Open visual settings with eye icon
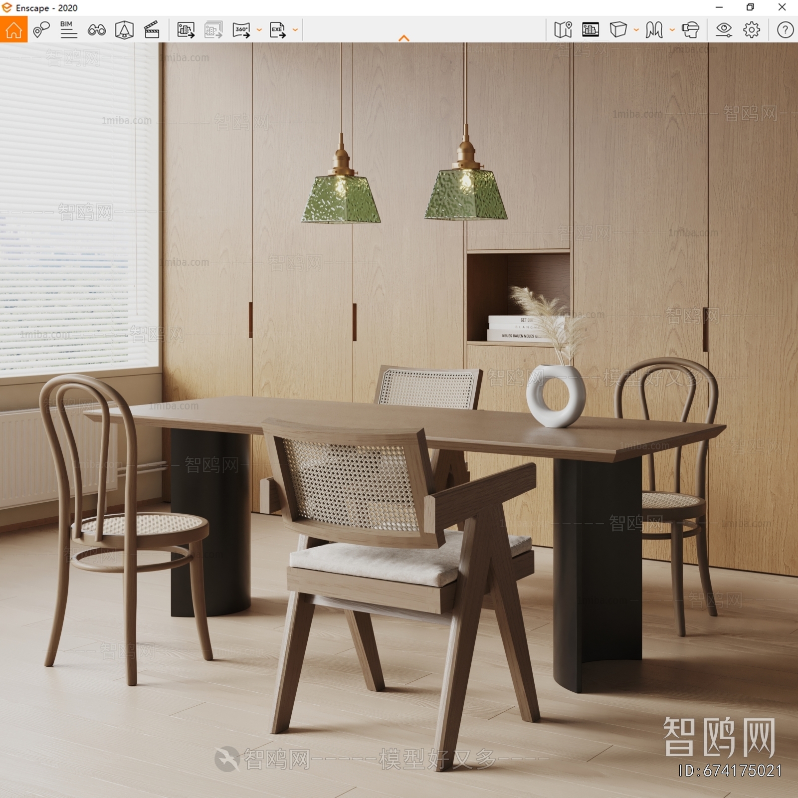Image resolution: width=798 pixels, height=798 pixels. click(x=724, y=30)
